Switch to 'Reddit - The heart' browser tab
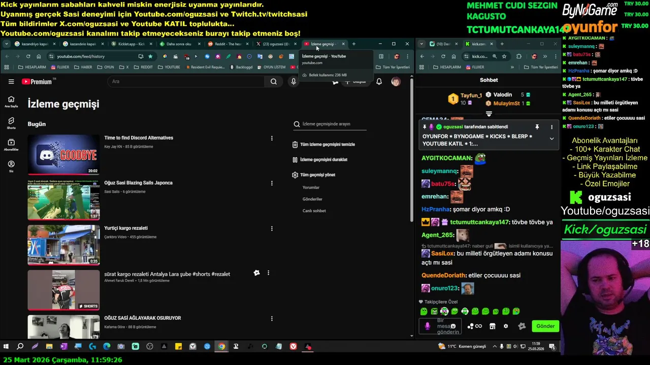 (x=227, y=44)
